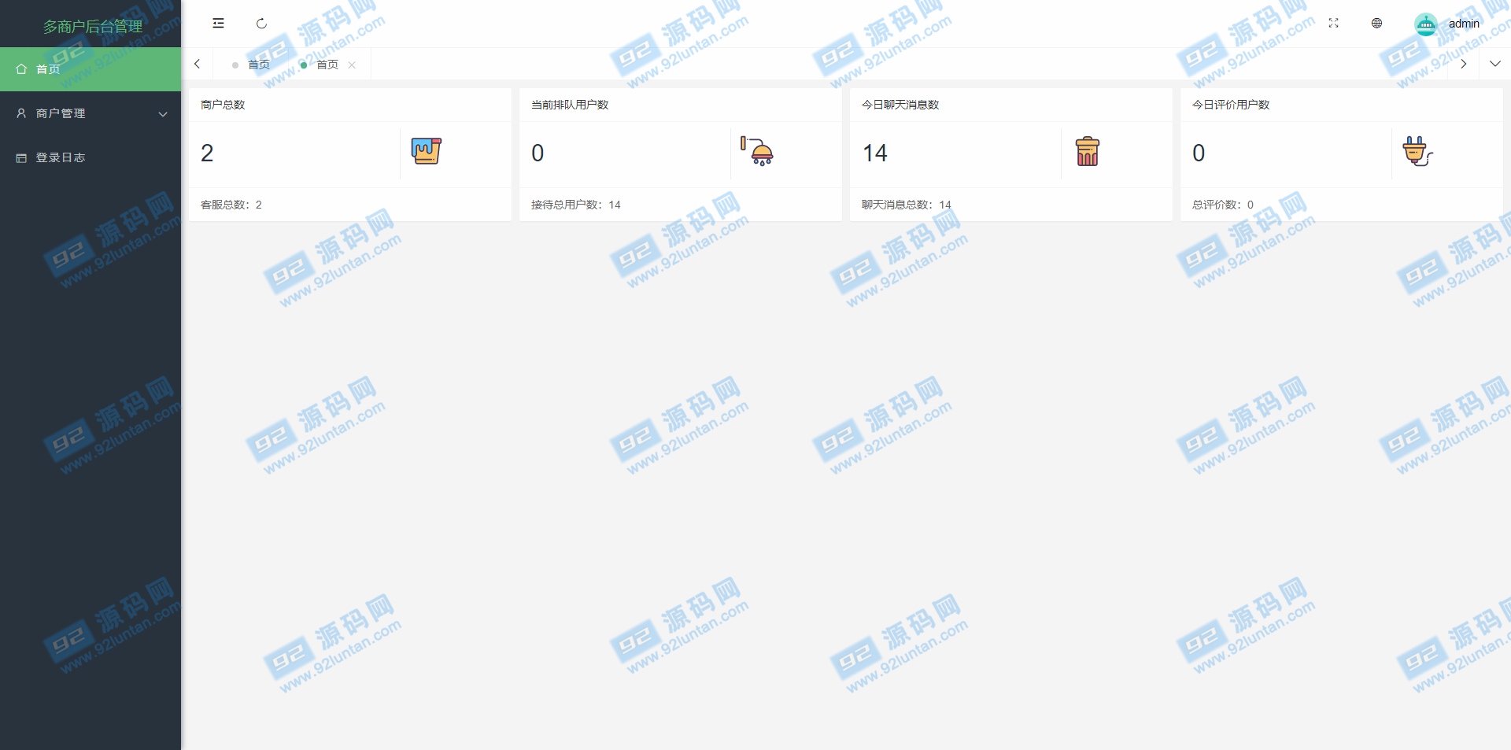Click the trash bin icon in 今日聊天消息数 card
Viewport: 1511px width, 750px height.
(x=1088, y=151)
